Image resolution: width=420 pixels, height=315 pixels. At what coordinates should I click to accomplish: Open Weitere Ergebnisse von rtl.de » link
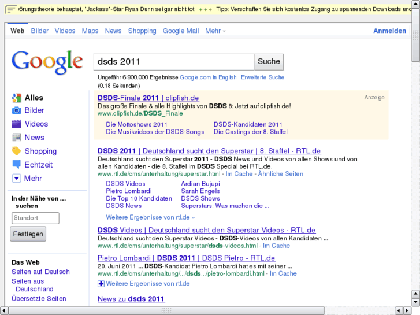[150, 217]
